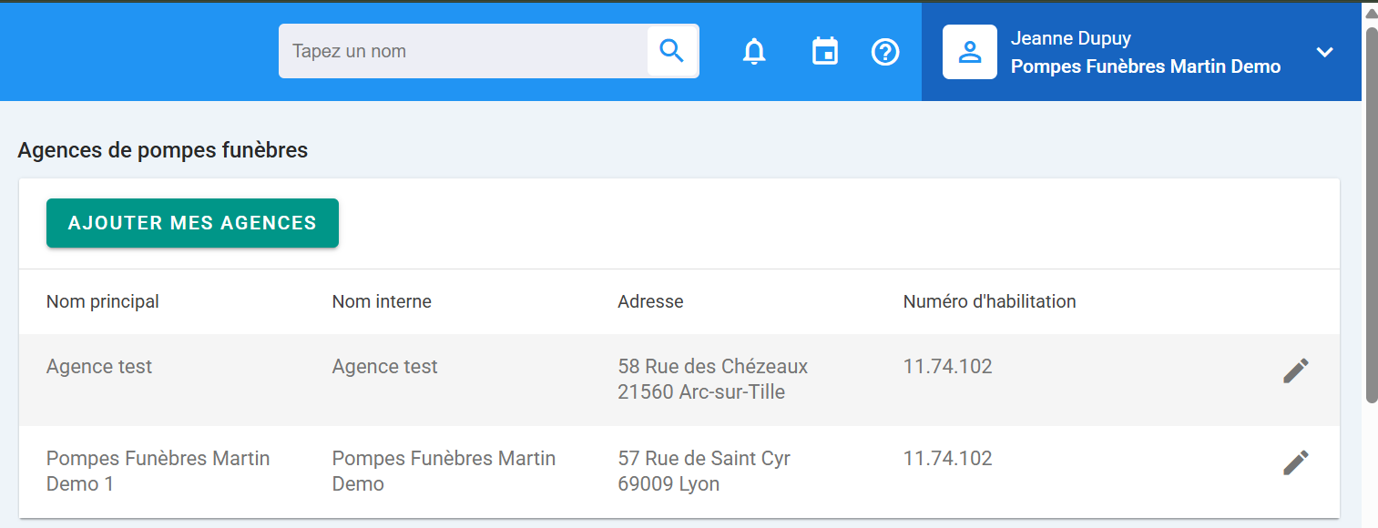
Task: Click the scrollbar up arrow
Action: click(1371, 11)
